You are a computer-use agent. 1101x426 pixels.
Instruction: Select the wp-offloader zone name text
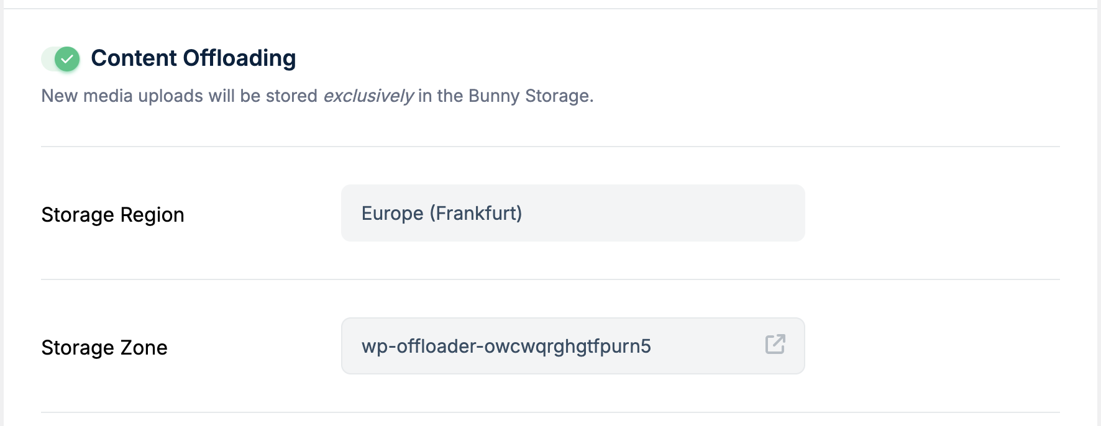[507, 347]
